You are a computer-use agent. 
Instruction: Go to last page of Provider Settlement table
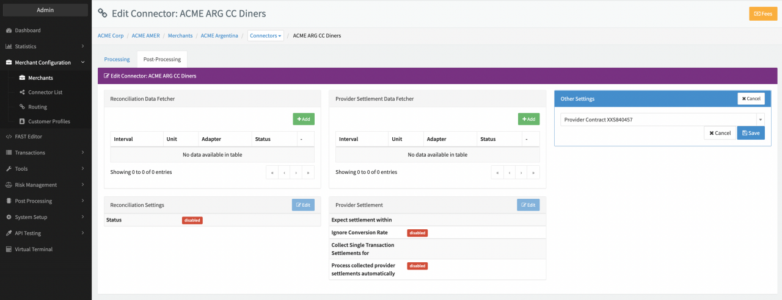click(533, 173)
